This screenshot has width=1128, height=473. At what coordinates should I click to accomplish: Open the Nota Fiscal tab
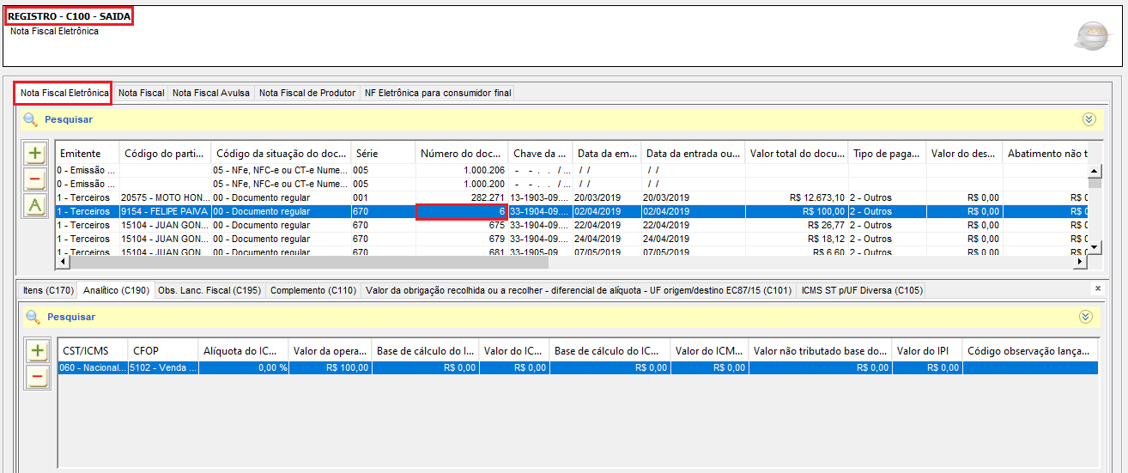coord(141,93)
